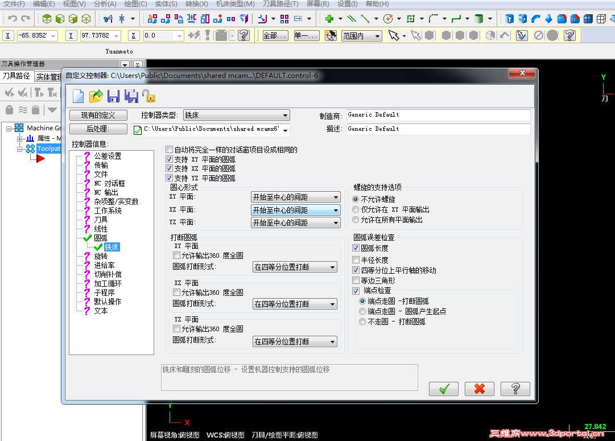Open the save-as controller file icon
The image size is (615, 441).
[x=131, y=96]
